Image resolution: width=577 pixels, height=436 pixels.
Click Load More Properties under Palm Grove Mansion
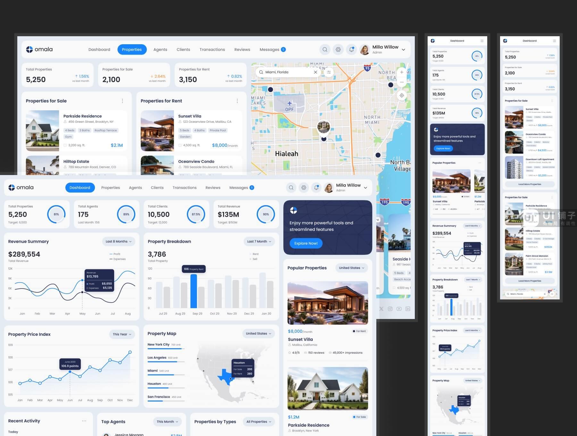(x=530, y=281)
